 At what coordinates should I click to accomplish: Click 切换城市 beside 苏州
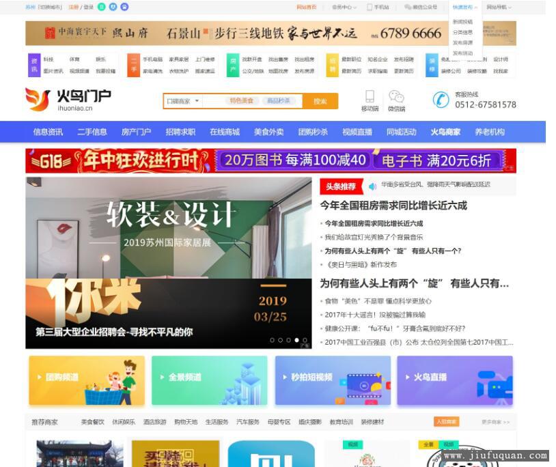51,7
